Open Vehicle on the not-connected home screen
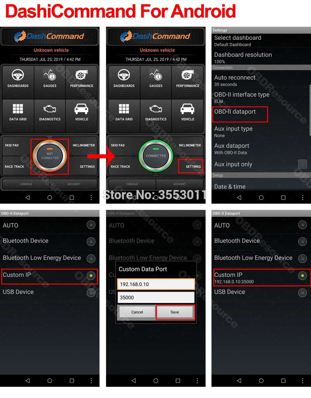 tap(82, 116)
